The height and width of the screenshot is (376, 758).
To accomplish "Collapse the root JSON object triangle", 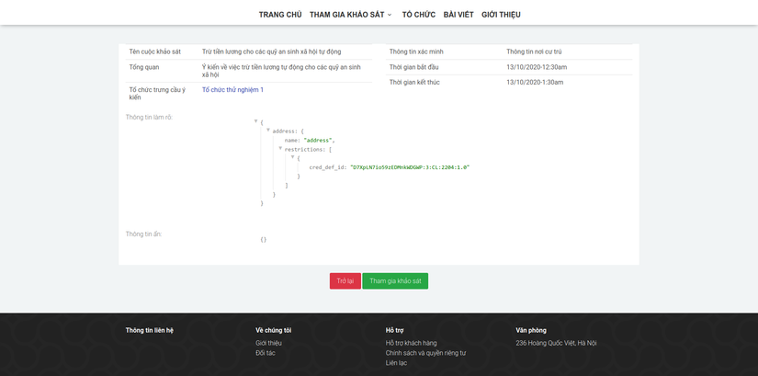I will tap(255, 121).
